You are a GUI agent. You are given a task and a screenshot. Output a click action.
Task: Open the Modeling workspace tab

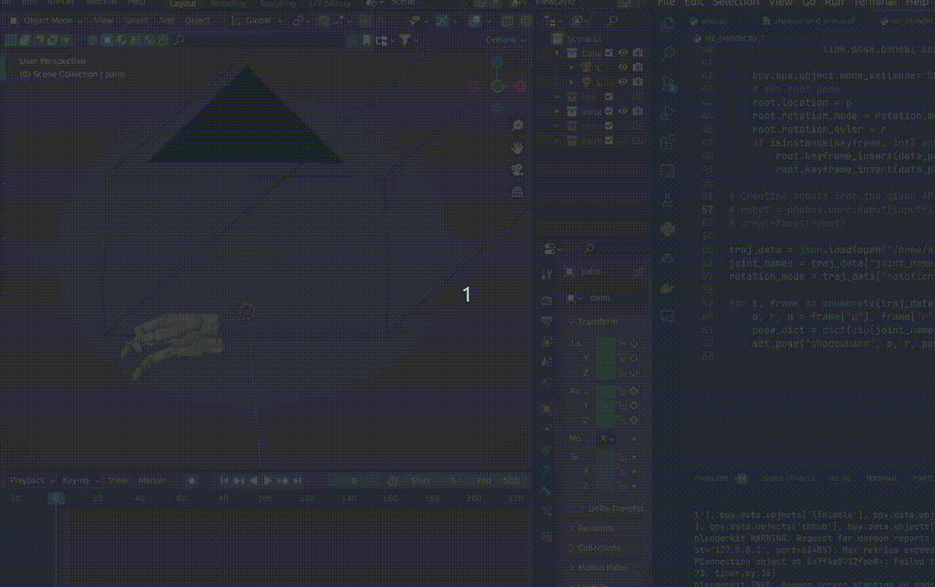point(228,4)
